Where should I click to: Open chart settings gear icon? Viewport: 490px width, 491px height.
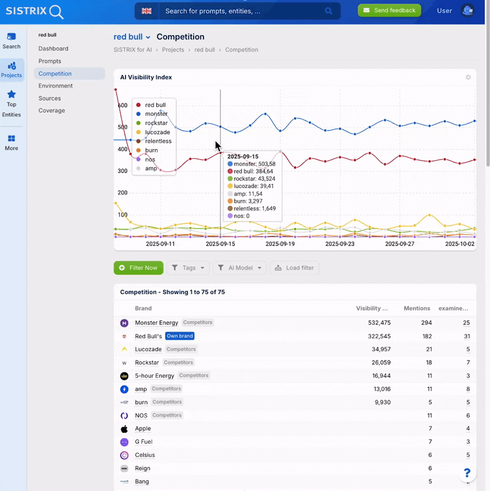(x=468, y=77)
